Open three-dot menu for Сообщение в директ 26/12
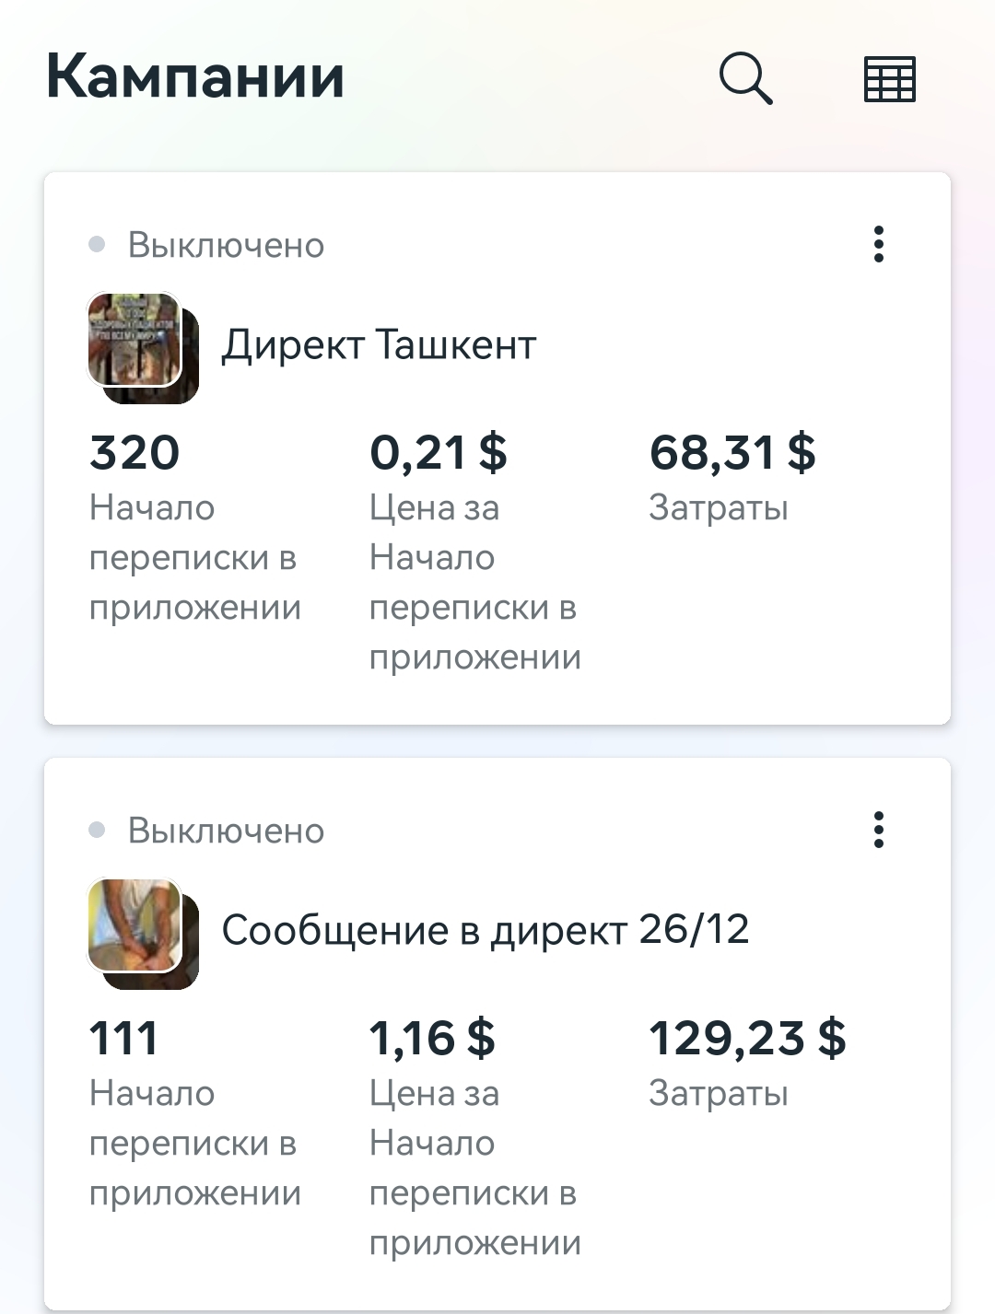Viewport: 995px width, 1314px height. click(x=879, y=830)
